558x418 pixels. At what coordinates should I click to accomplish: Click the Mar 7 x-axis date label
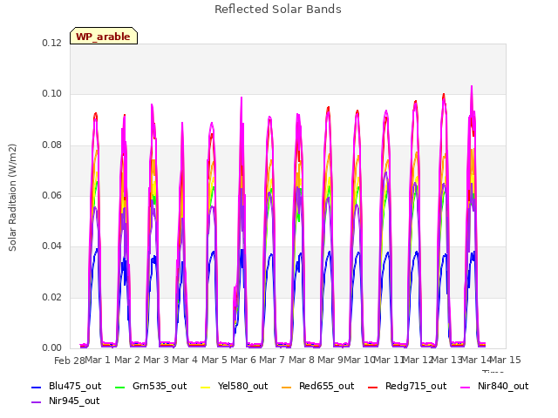tap(272, 360)
